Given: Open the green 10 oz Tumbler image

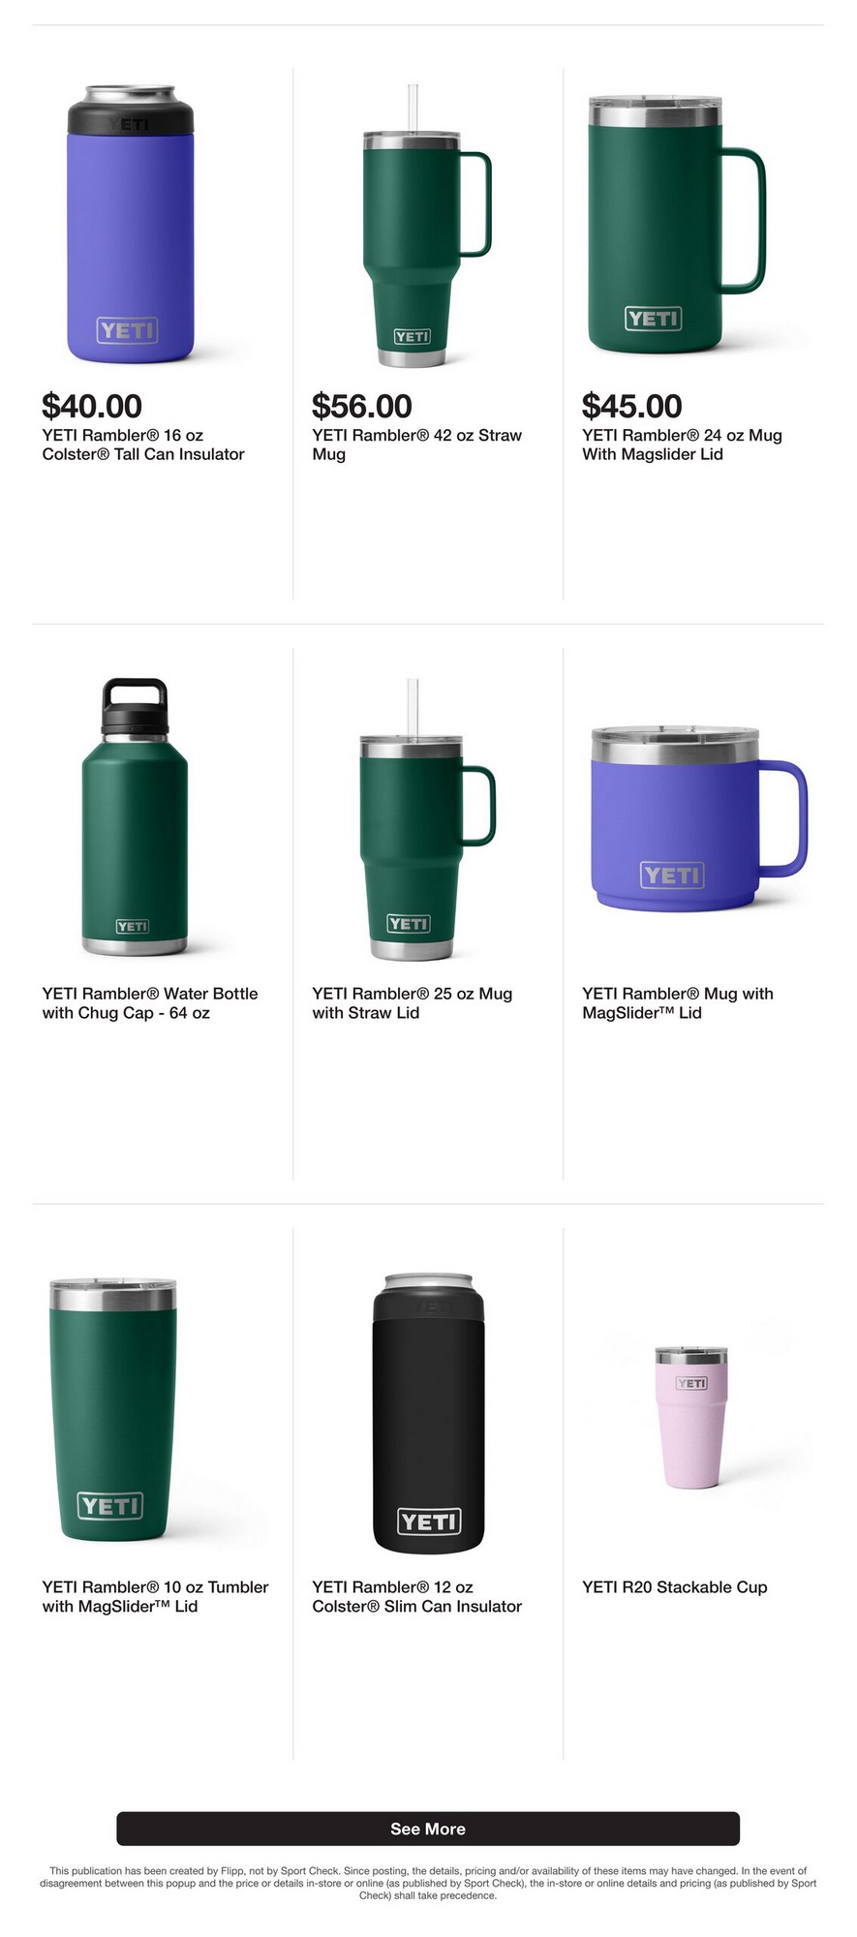Looking at the screenshot, I should (x=113, y=1410).
